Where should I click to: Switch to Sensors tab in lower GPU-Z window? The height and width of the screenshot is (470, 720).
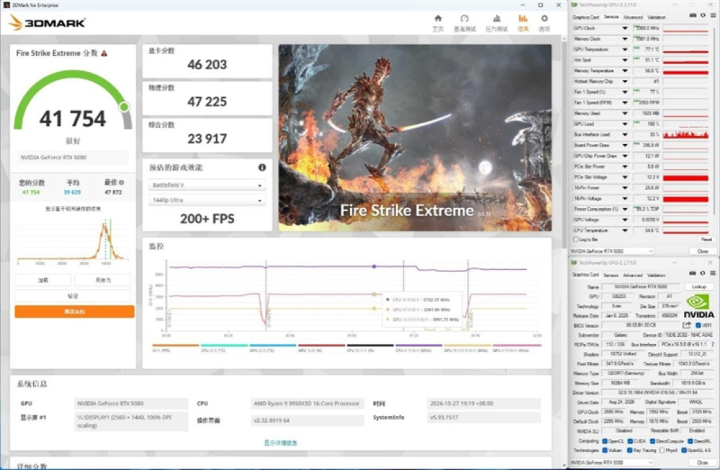pyautogui.click(x=611, y=275)
